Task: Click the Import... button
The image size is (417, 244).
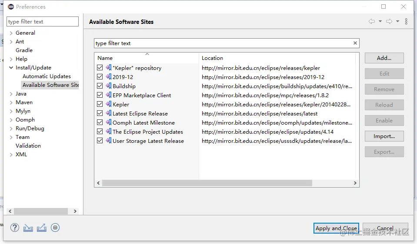Action: (384, 136)
